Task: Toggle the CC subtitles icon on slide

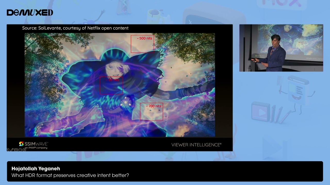Action: (16, 150)
